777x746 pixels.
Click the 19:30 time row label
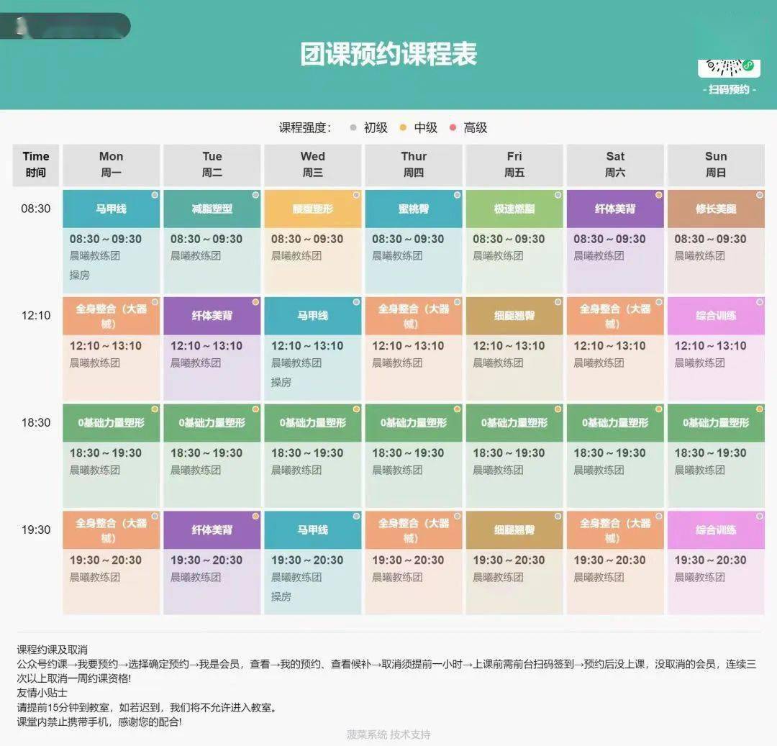(36, 529)
